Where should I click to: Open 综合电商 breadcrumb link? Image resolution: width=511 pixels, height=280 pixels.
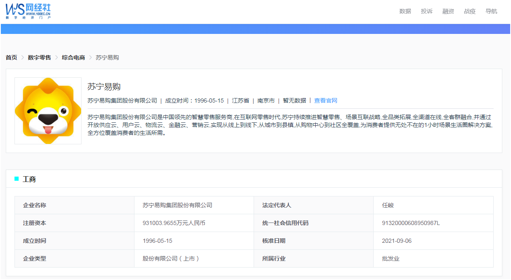[73, 57]
